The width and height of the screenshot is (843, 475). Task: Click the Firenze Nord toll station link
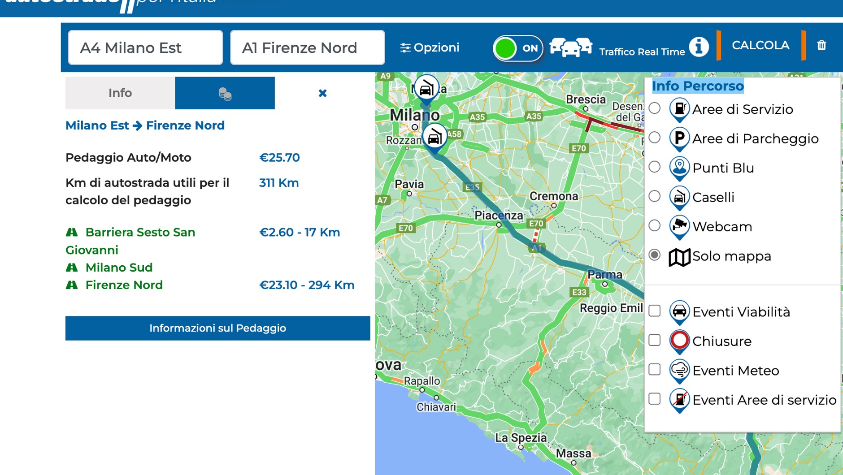pos(124,285)
